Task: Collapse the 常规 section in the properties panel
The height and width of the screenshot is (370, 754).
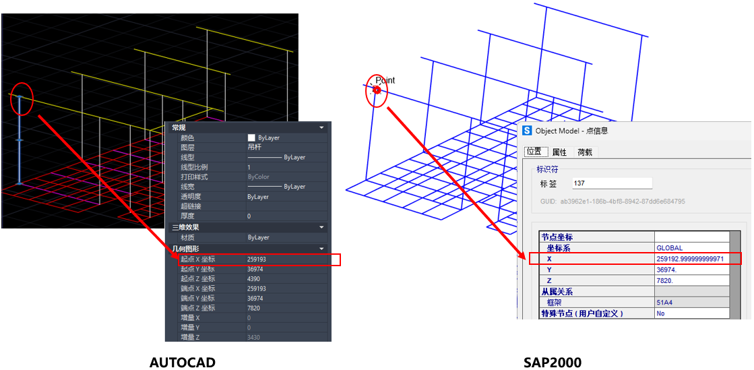Action: [x=321, y=127]
